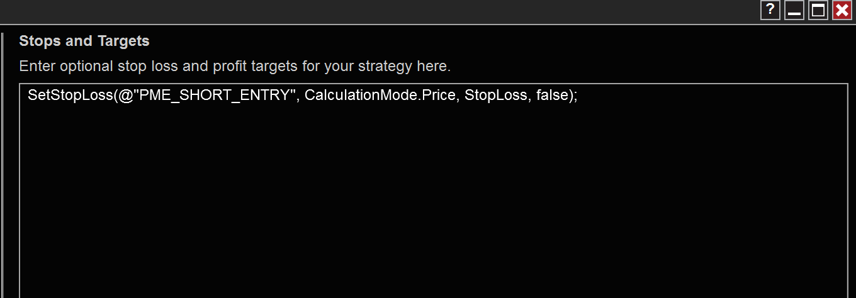
Task: Maximize the strategy editor window
Action: pos(818,10)
